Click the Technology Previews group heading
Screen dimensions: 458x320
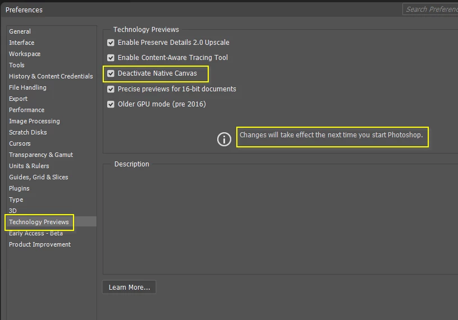[146, 30]
